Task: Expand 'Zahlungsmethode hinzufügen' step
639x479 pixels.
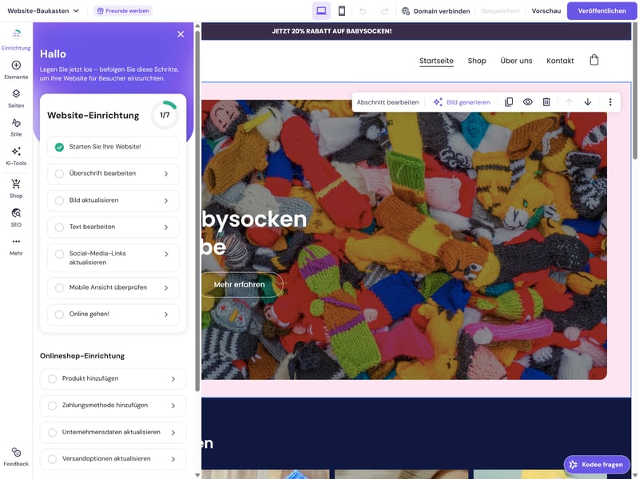Action: 173,406
